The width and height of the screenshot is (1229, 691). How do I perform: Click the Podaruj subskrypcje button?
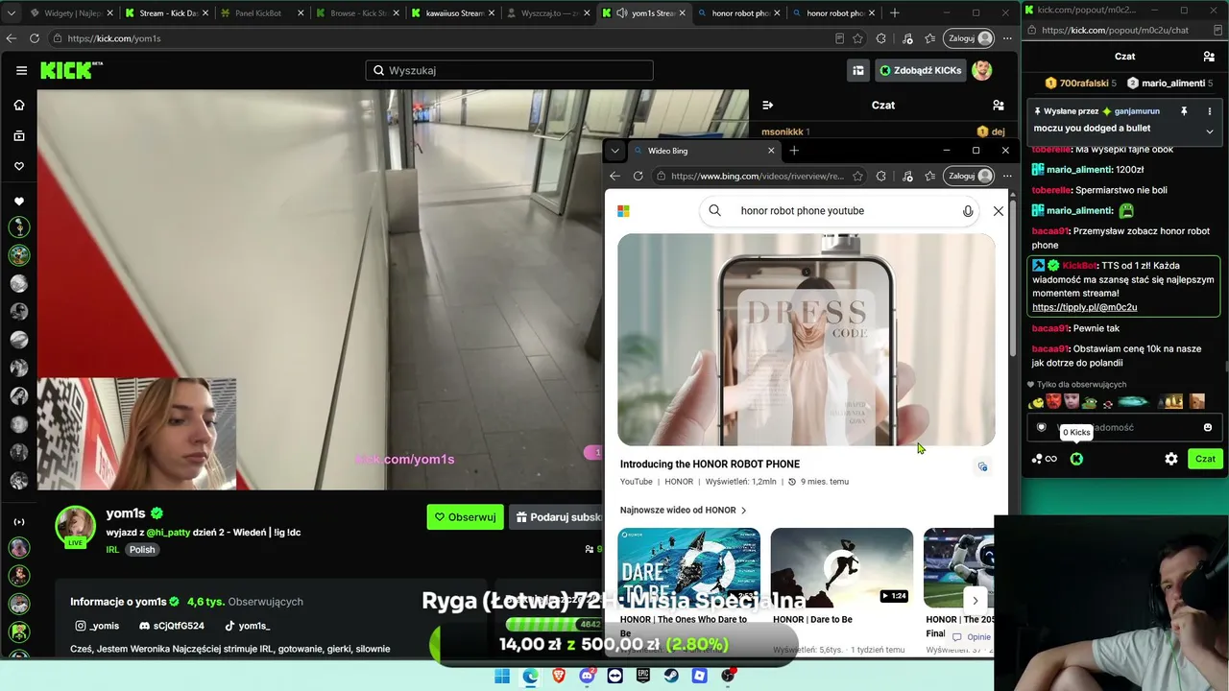pos(557,517)
